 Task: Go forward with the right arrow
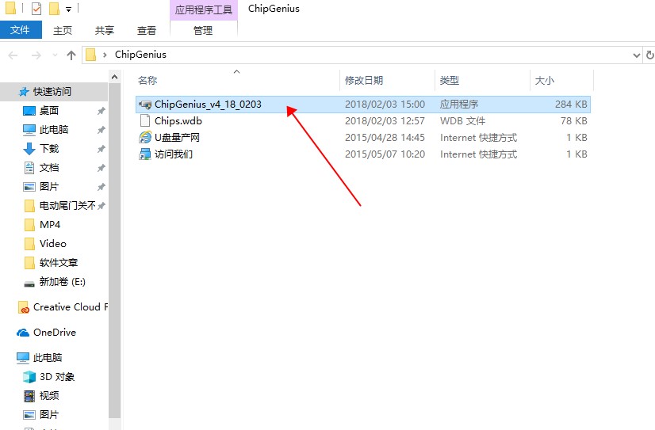coord(36,55)
